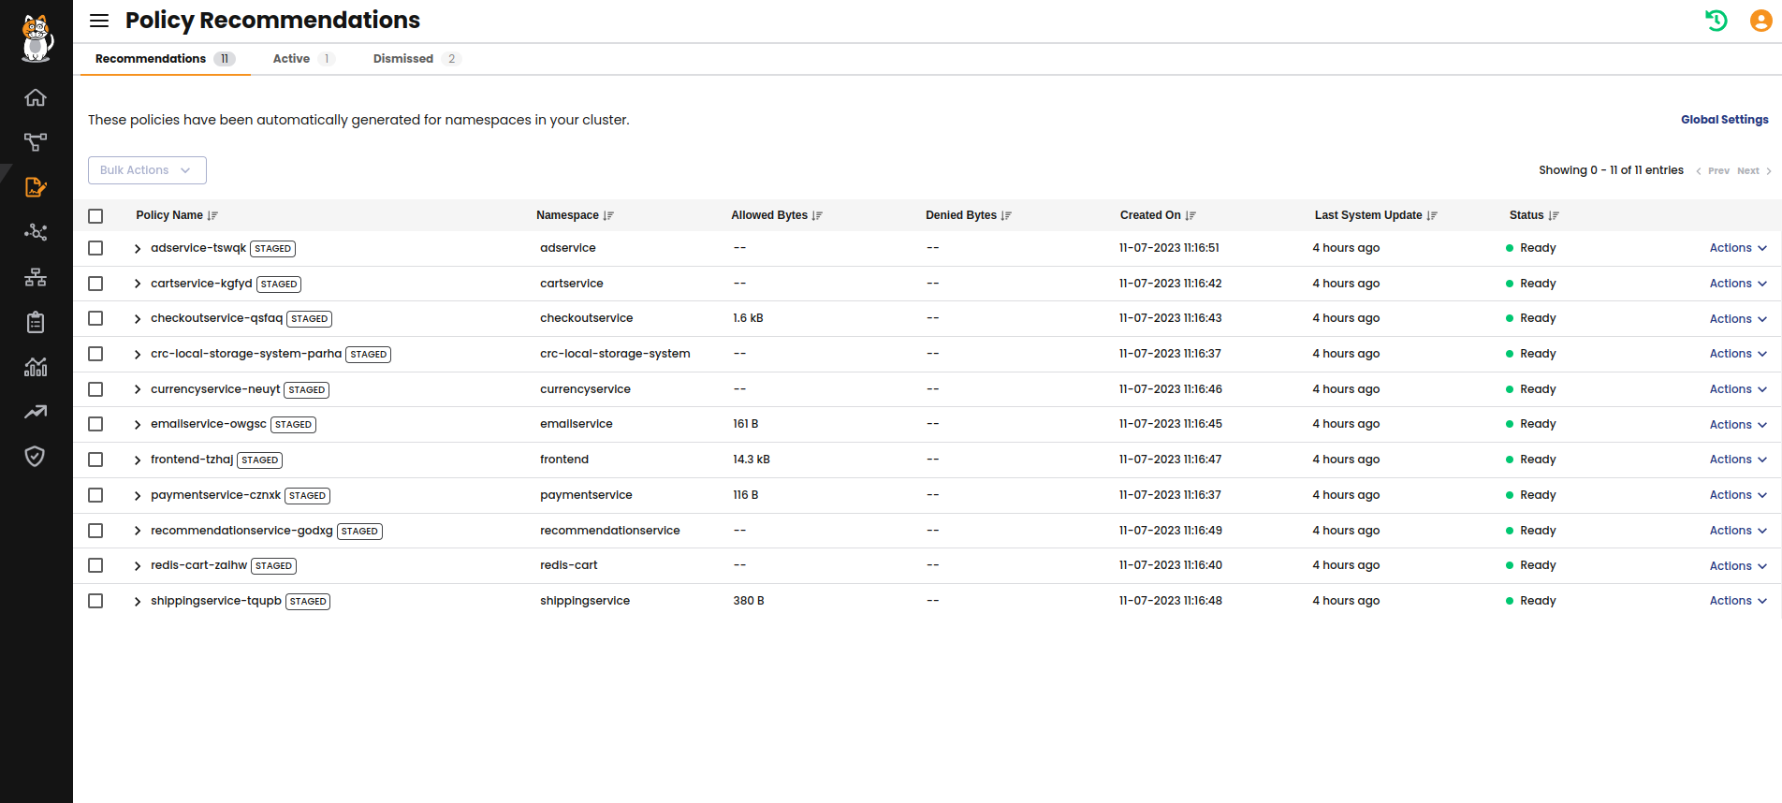Screen dimensions: 1782x803
Task: Toggle the select-all header checkbox
Action: coord(95,216)
